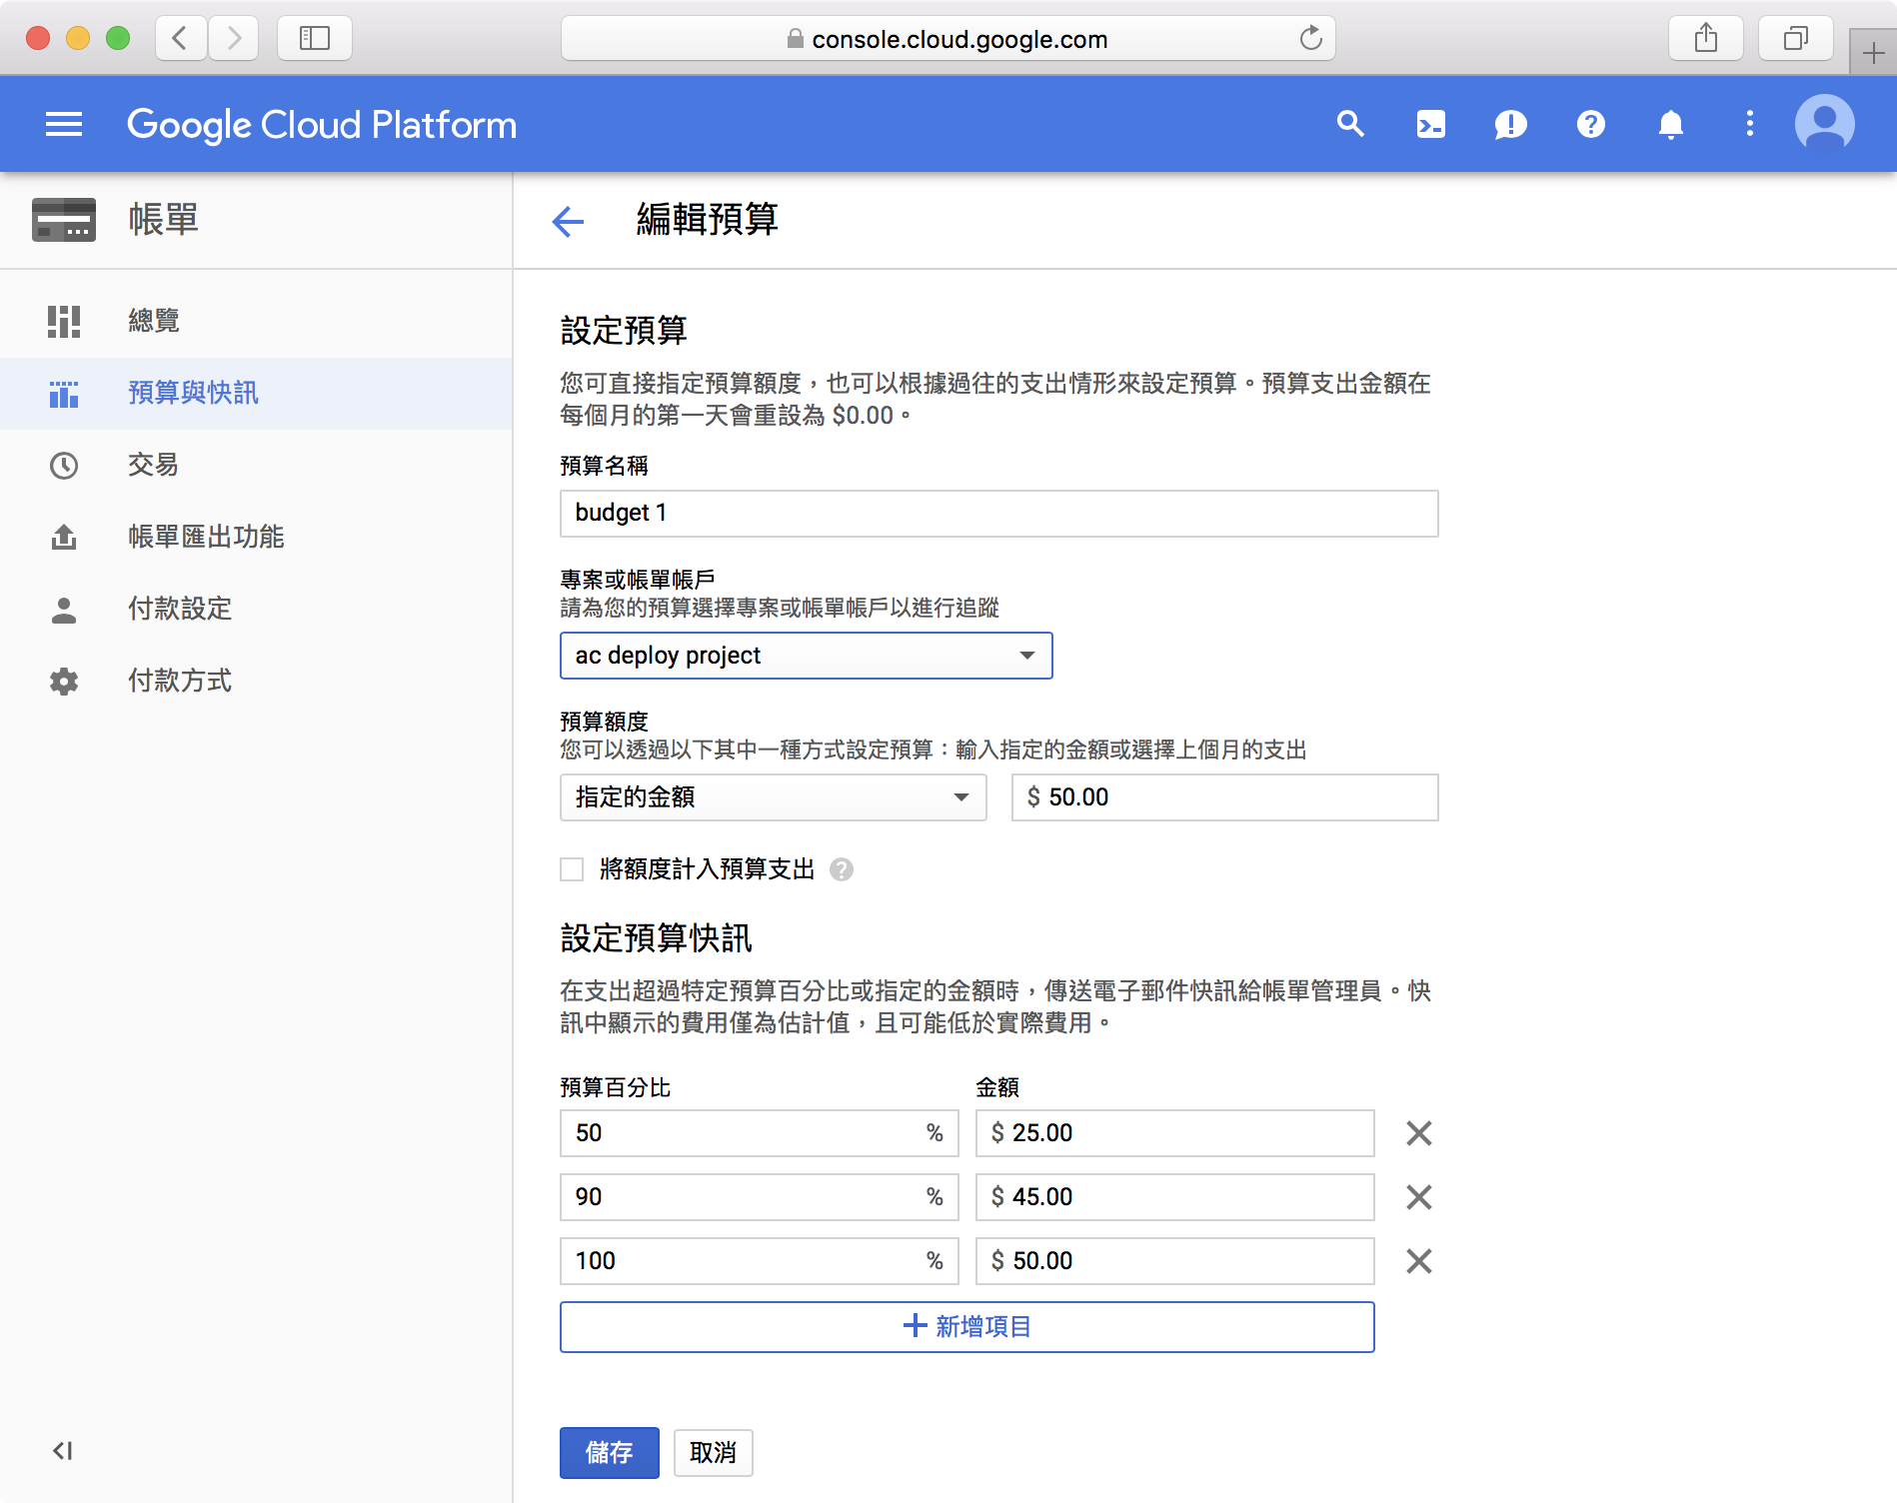Click the 100 percent input field
1897x1503 pixels.
coord(760,1261)
